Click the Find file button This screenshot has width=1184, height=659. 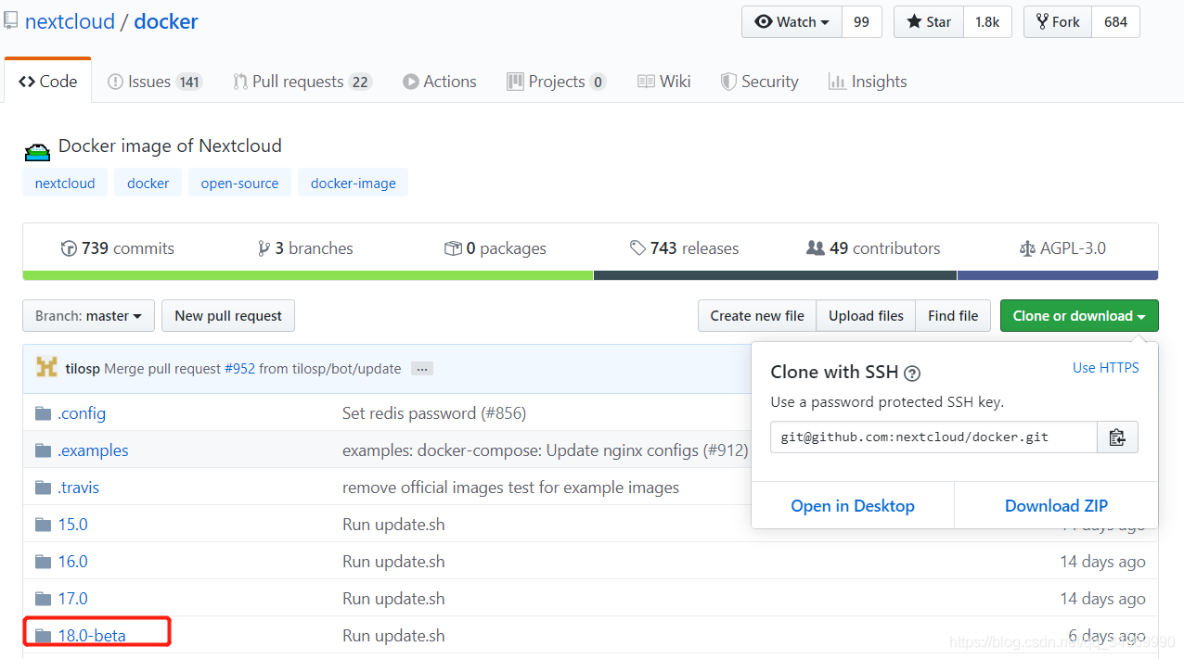coord(953,316)
